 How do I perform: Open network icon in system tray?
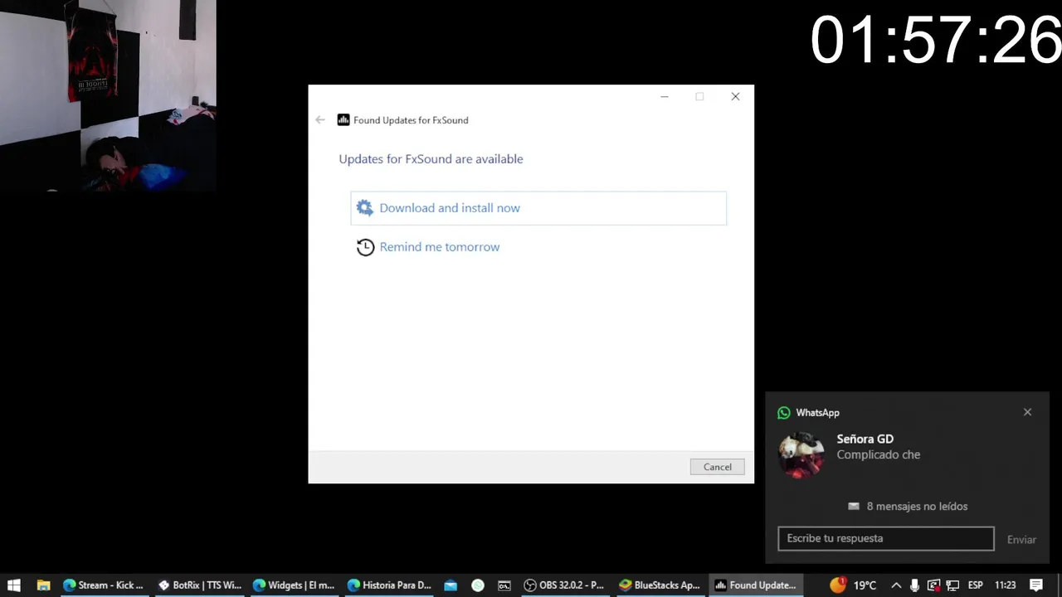pyautogui.click(x=952, y=585)
